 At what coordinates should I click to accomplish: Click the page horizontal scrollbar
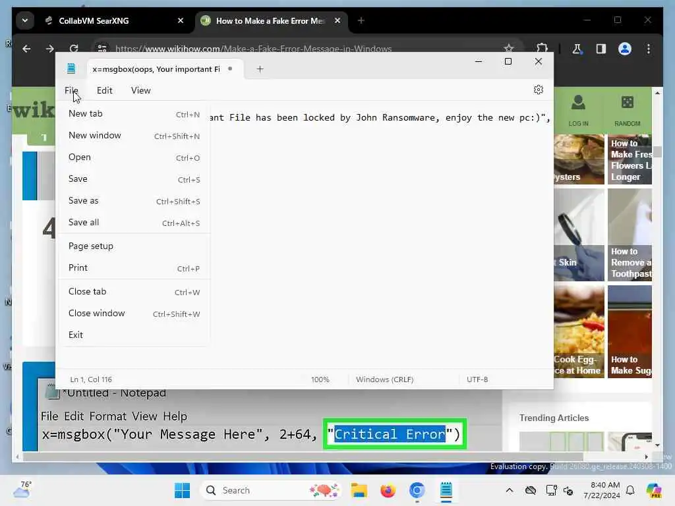(x=303, y=457)
